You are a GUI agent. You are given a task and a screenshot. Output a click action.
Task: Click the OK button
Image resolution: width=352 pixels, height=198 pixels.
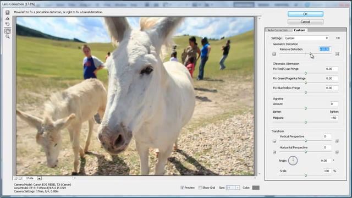306,14
